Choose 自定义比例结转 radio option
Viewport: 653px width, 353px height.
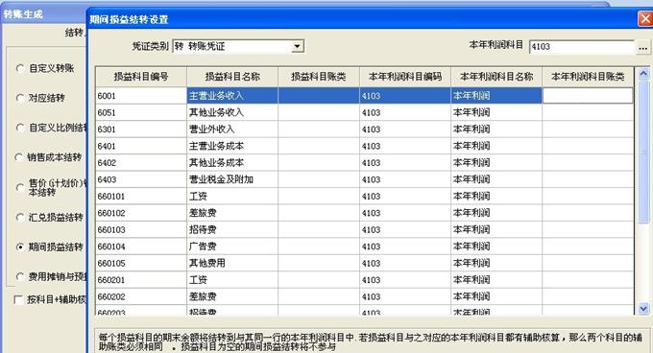20,128
